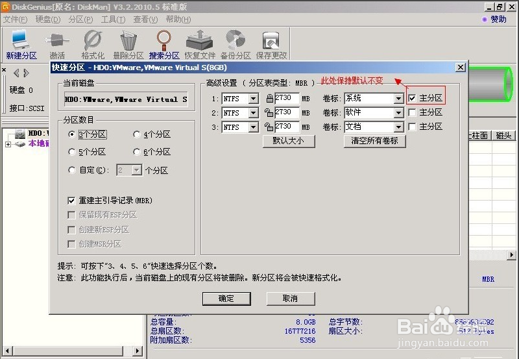Screen dimensions: 519x359
Task: Click the 保留现有ESP分区 checkbox
Action: pyautogui.click(x=71, y=216)
